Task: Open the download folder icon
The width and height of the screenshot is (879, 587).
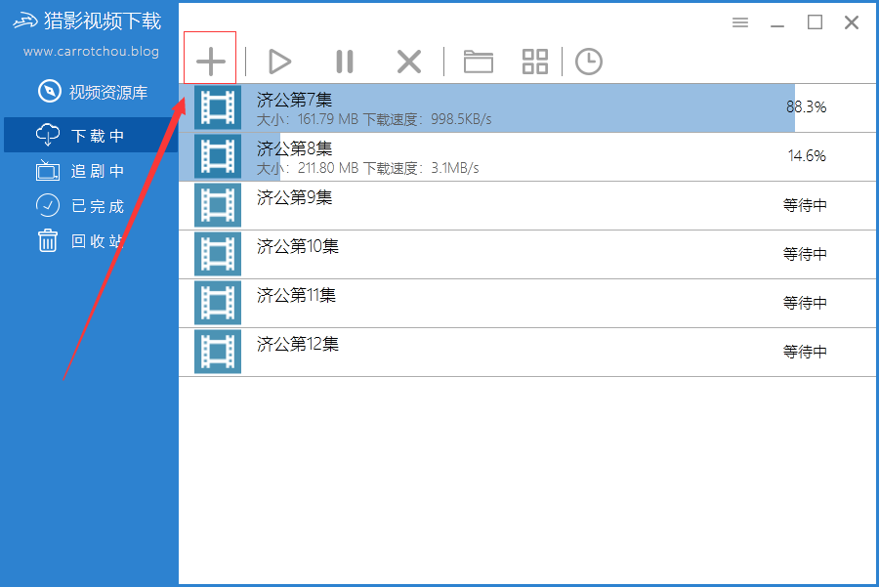Action: coord(479,62)
